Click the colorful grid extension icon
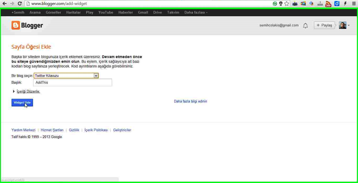 pos(303,4)
